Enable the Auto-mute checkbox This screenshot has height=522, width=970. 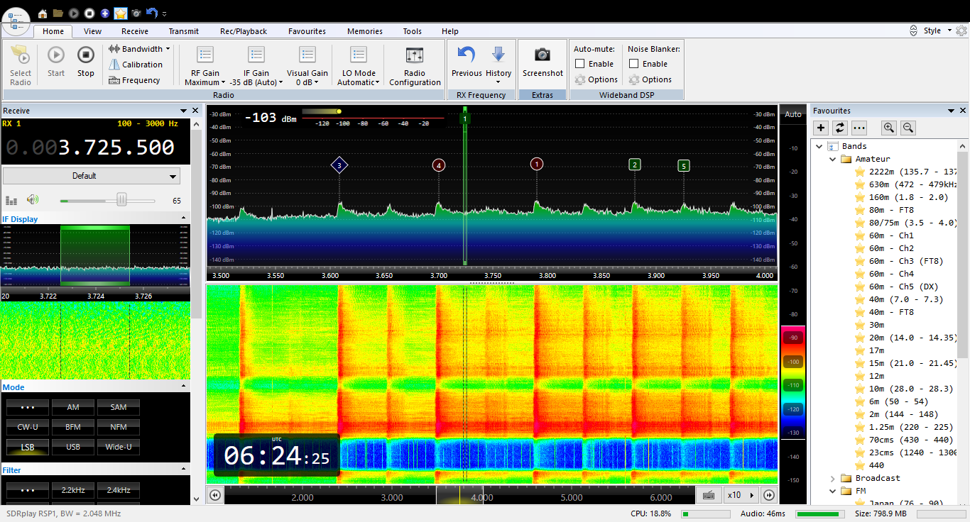pyautogui.click(x=580, y=64)
